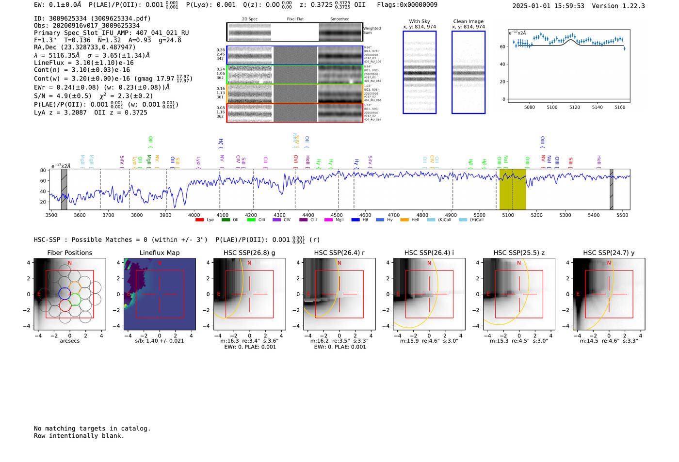This screenshot has height=462, width=679.
Task: Open the HSC SSP(25.5) z cutout
Action: click(x=519, y=294)
